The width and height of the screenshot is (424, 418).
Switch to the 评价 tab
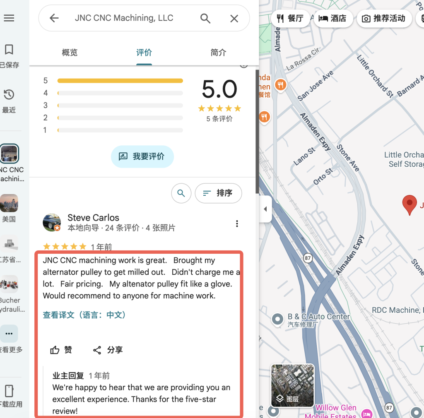144,53
